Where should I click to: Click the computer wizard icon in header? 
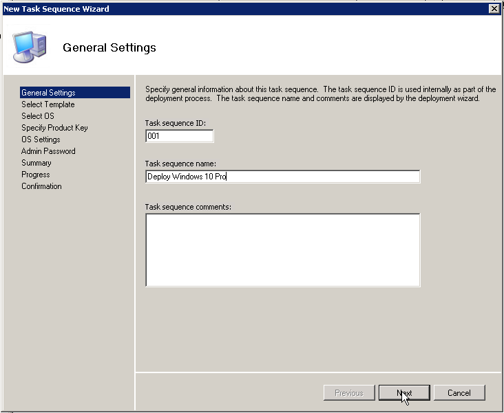coord(30,45)
